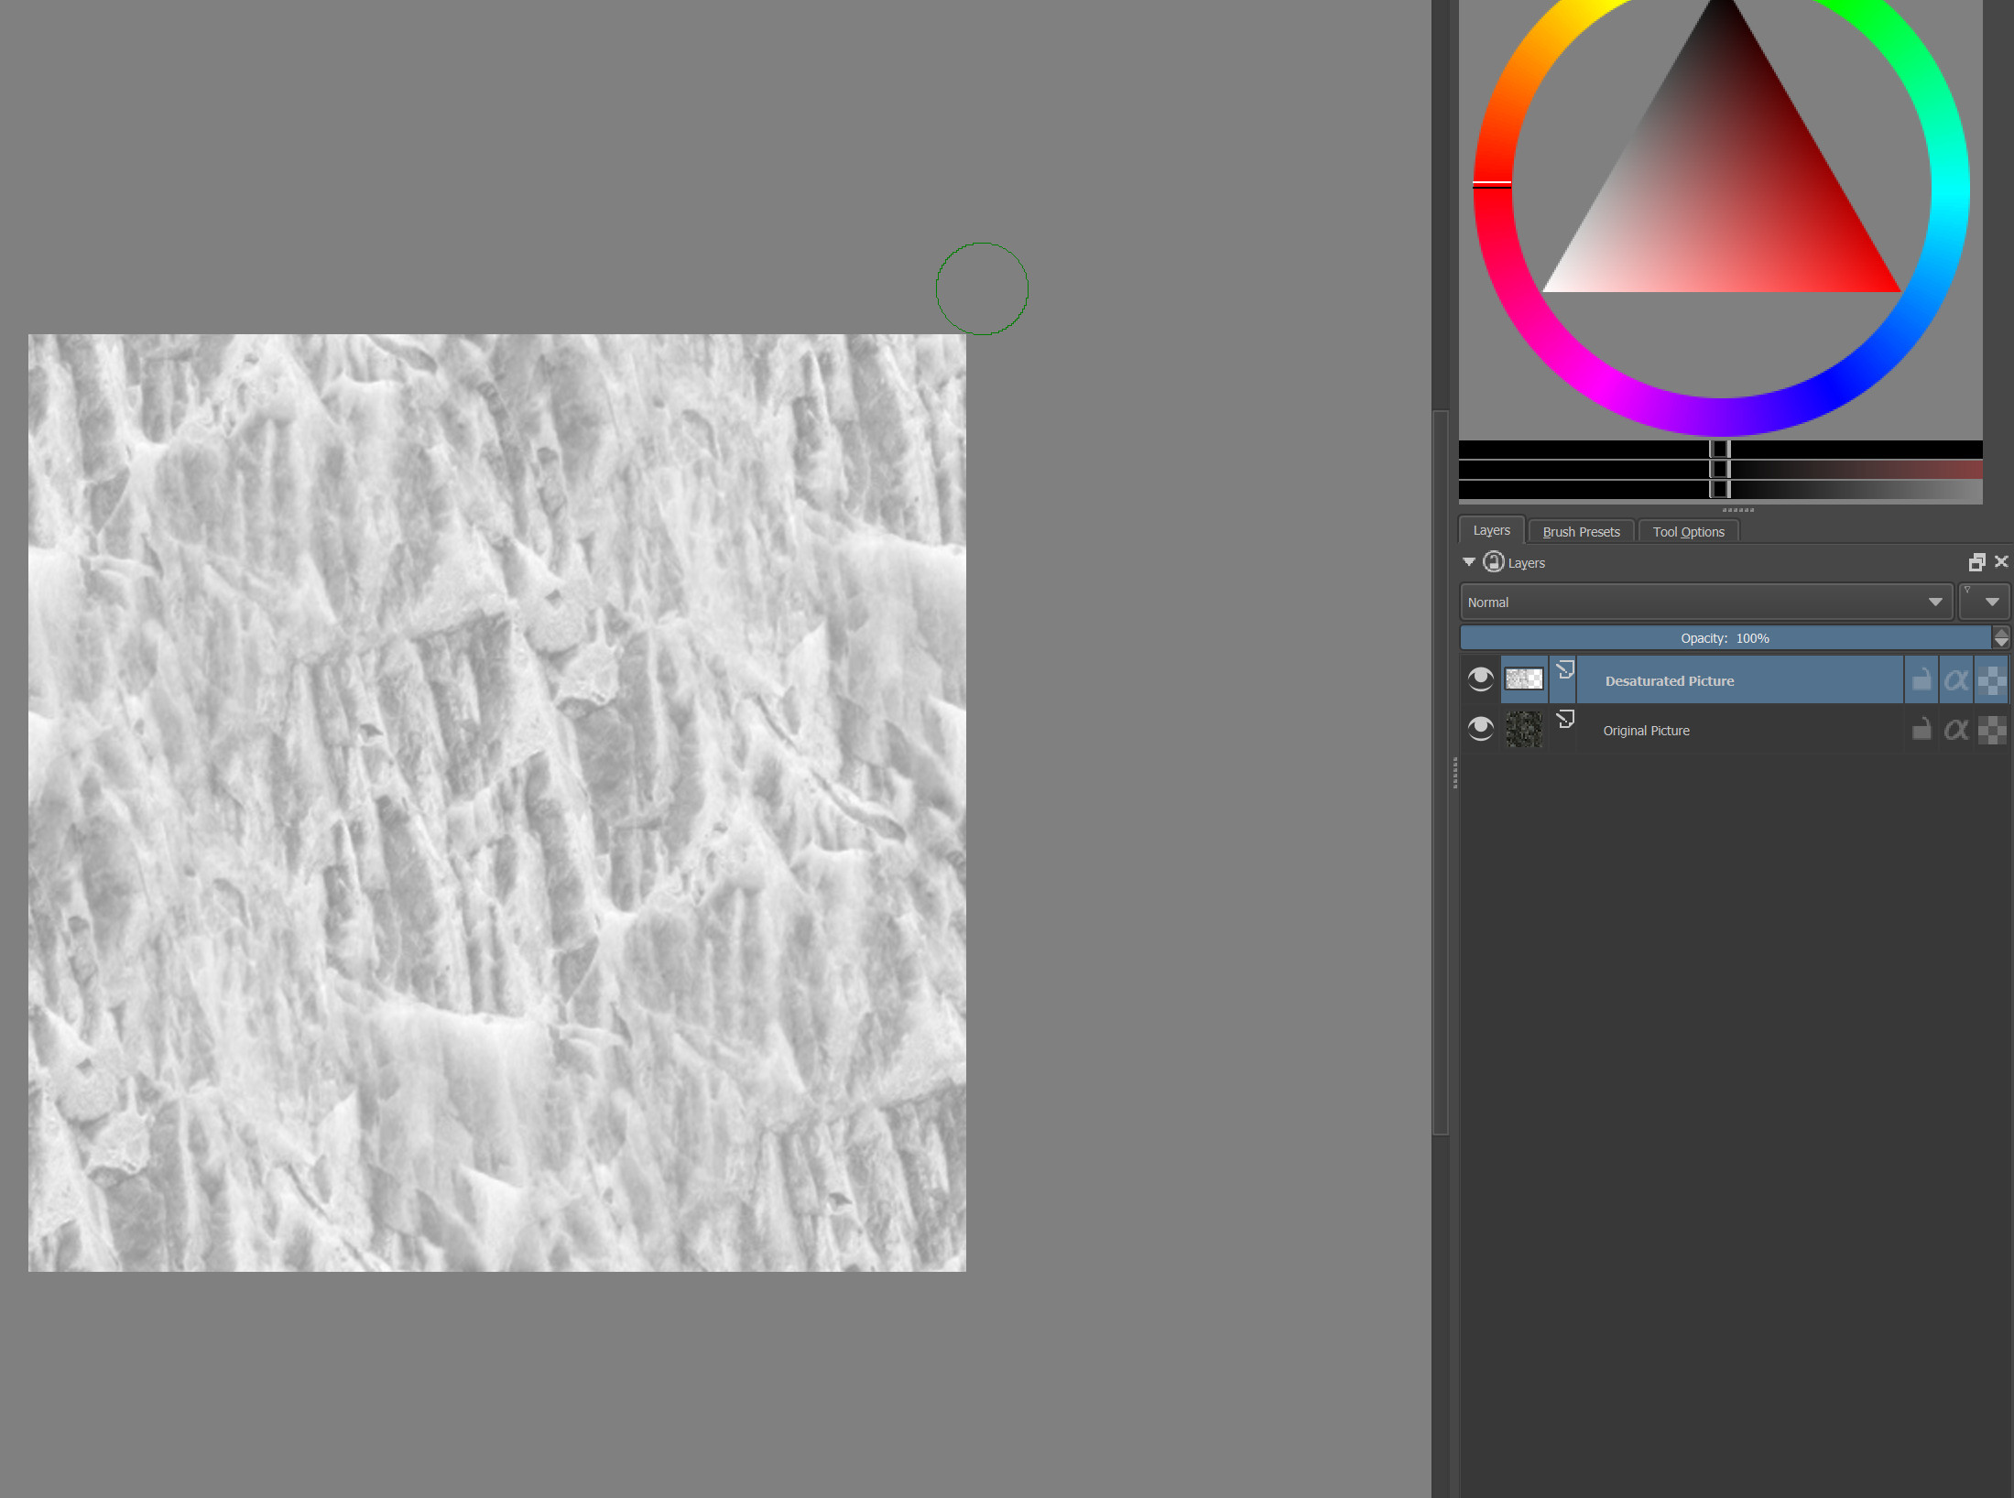Toggle alpha lock on Original Picture layer

tap(1955, 730)
